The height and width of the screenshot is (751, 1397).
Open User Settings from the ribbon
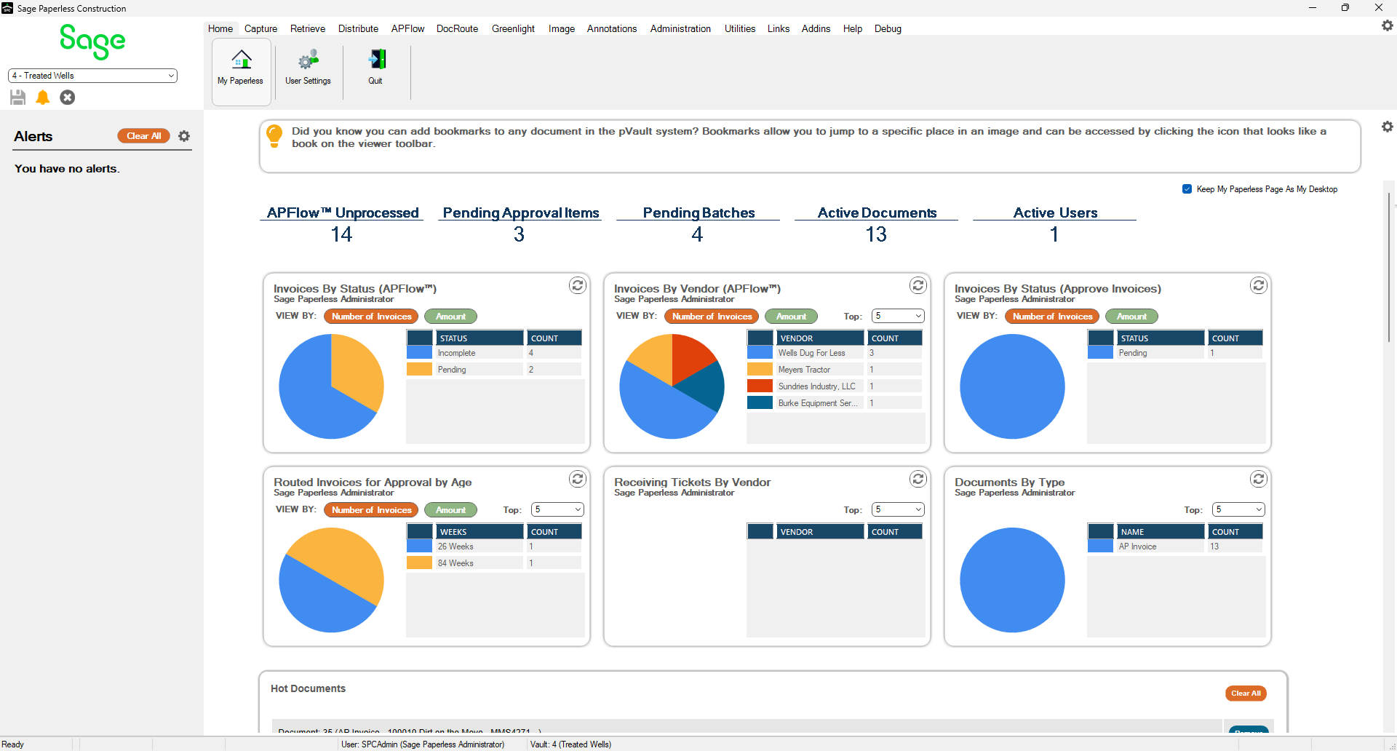pos(308,71)
